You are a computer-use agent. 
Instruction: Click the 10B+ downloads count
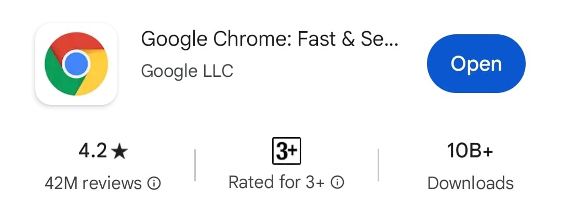(470, 151)
